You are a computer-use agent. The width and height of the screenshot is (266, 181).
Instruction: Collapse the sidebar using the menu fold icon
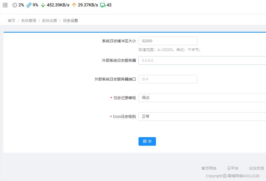coord(5,5)
